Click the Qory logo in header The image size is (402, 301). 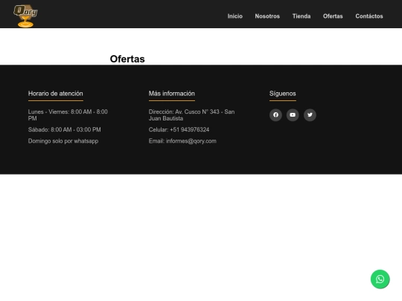point(25,16)
